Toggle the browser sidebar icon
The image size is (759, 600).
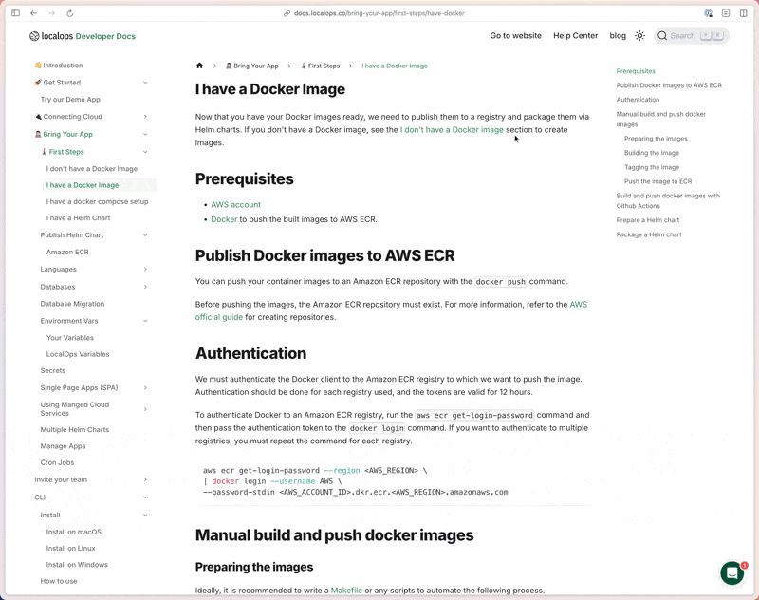pos(15,13)
